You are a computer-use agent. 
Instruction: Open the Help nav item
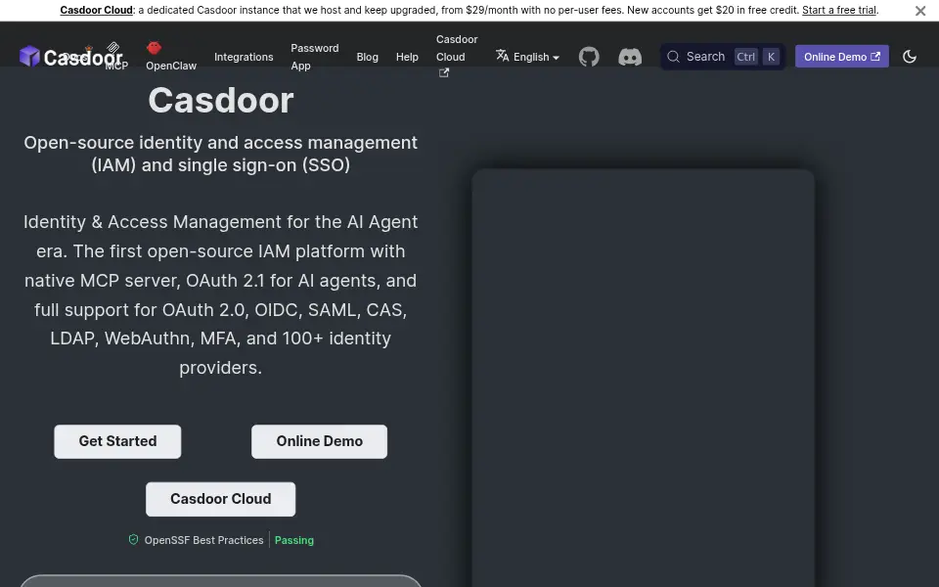[407, 57]
